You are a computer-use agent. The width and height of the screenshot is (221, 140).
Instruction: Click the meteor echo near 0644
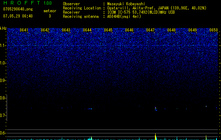pos(90,109)
